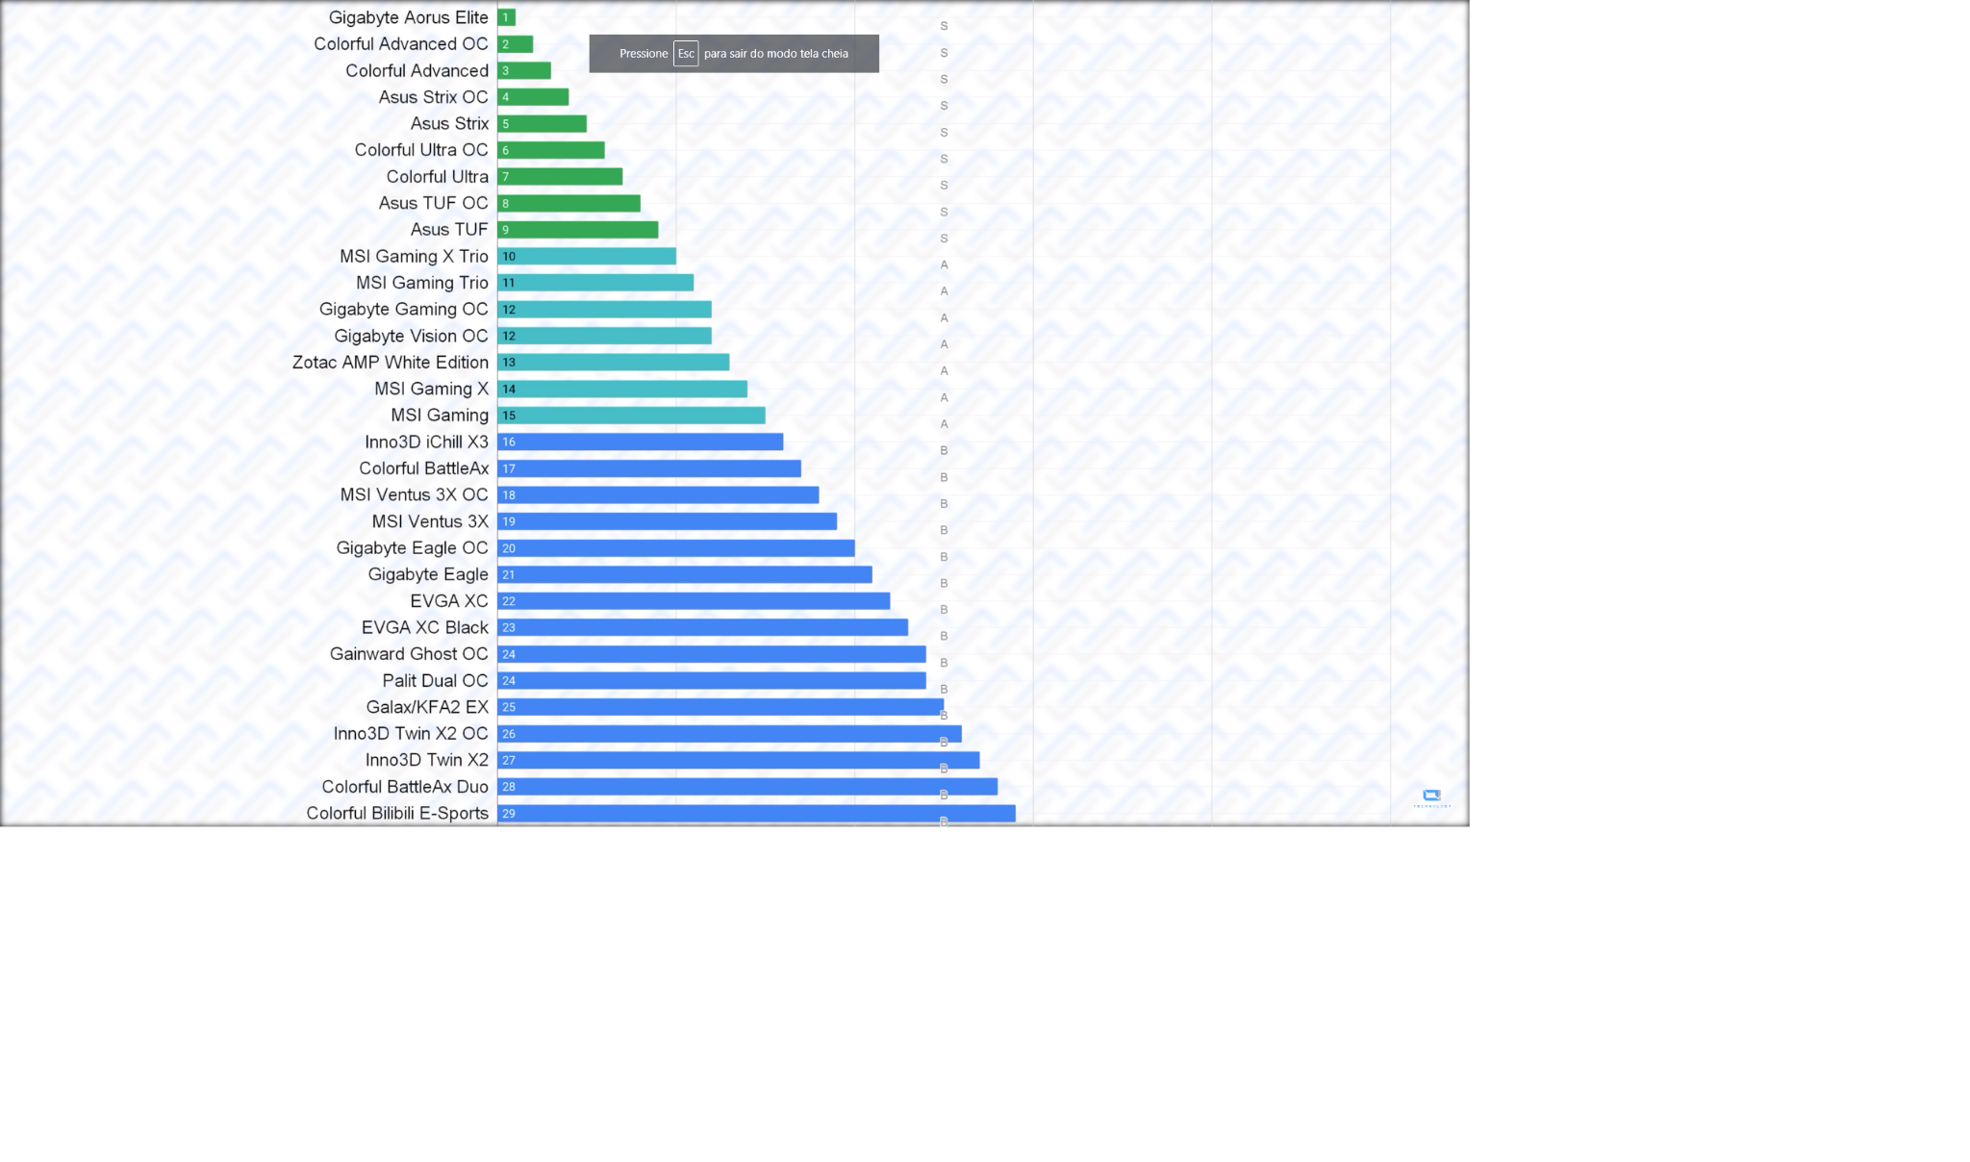Select the Gigabyte Aorus Elite label
The width and height of the screenshot is (1970, 1162).
point(409,17)
